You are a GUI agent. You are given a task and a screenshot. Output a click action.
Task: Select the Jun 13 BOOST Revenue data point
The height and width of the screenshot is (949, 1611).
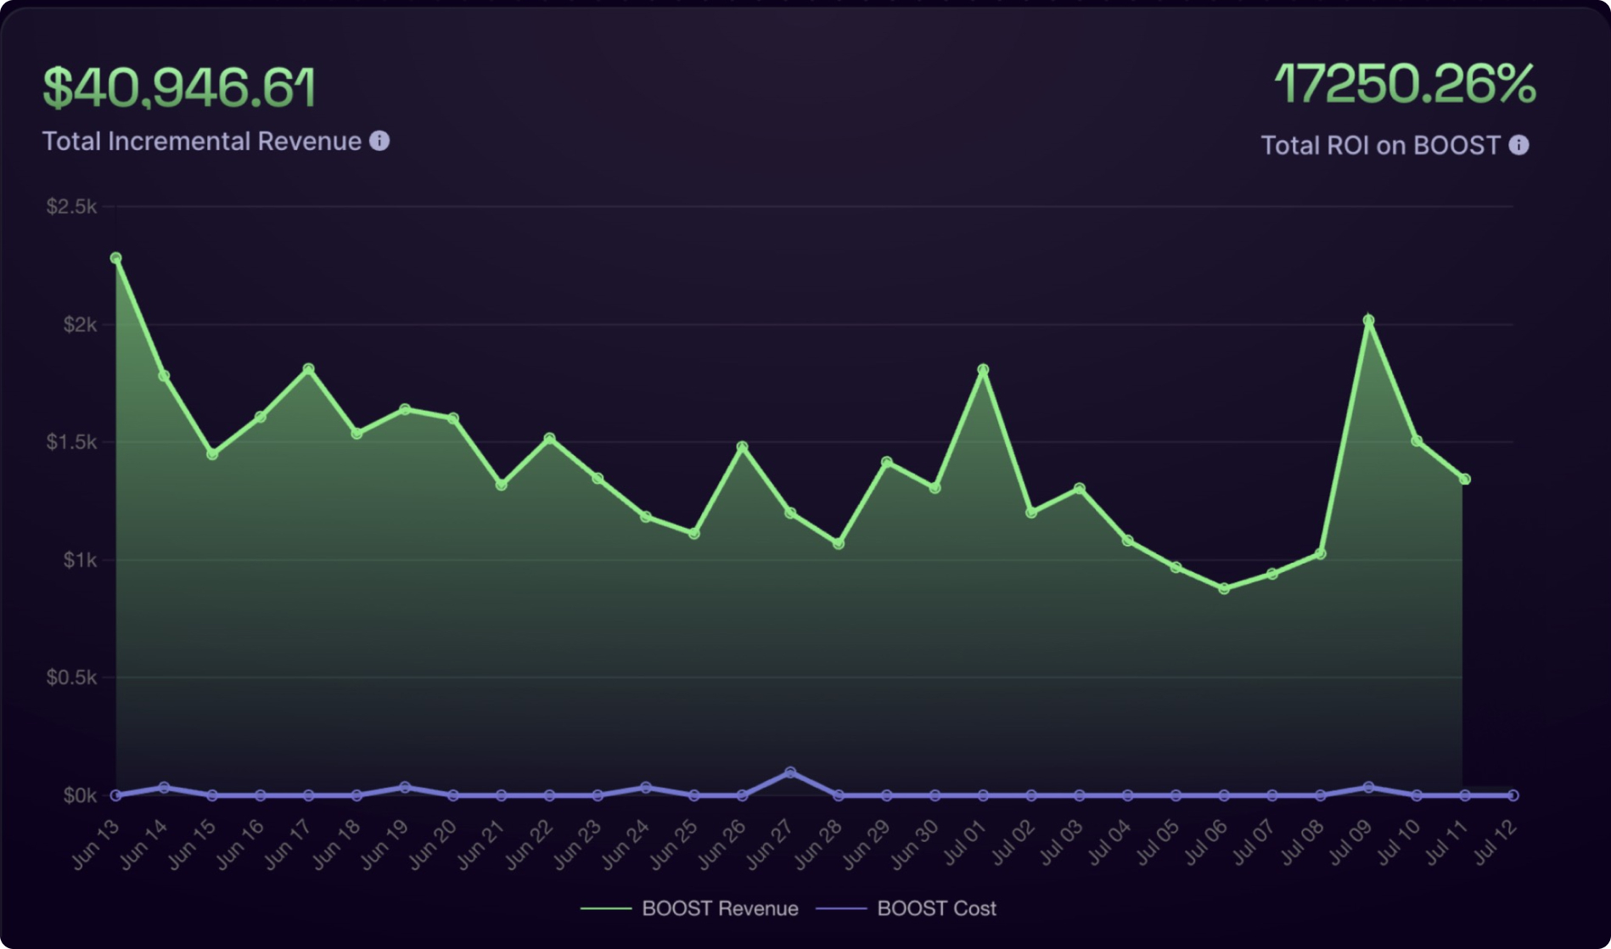pyautogui.click(x=116, y=258)
